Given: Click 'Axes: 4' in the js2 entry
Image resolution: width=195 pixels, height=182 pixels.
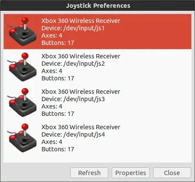Looking at the screenshot, I should (52, 71).
